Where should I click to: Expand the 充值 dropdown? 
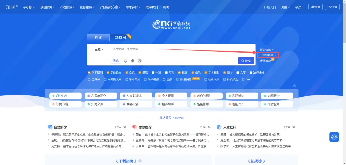click(285, 7)
